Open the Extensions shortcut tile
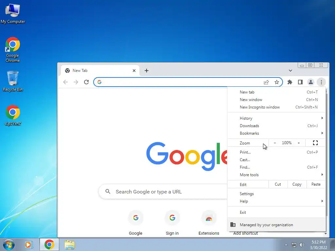Screen dimensions: 335x251 (x=209, y=223)
